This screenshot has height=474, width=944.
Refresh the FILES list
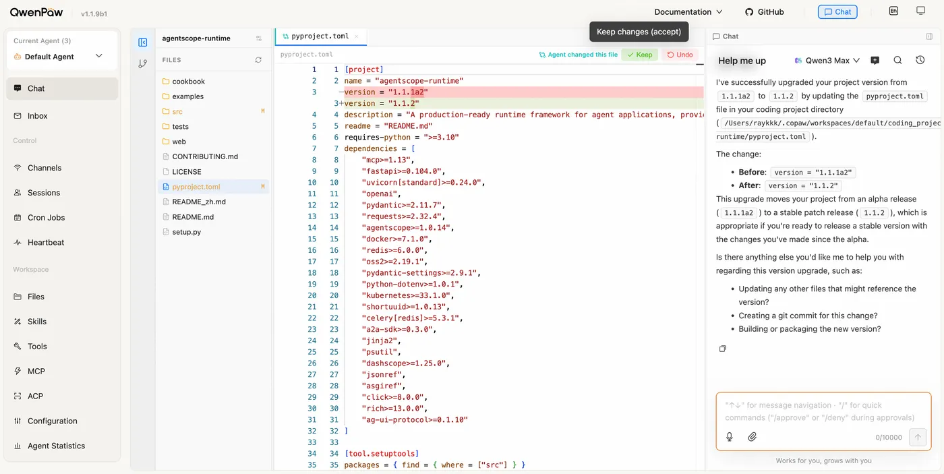pyautogui.click(x=258, y=60)
